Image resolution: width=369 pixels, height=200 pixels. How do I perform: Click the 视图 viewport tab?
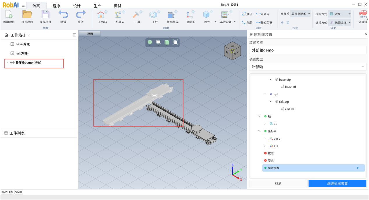(x=90, y=34)
